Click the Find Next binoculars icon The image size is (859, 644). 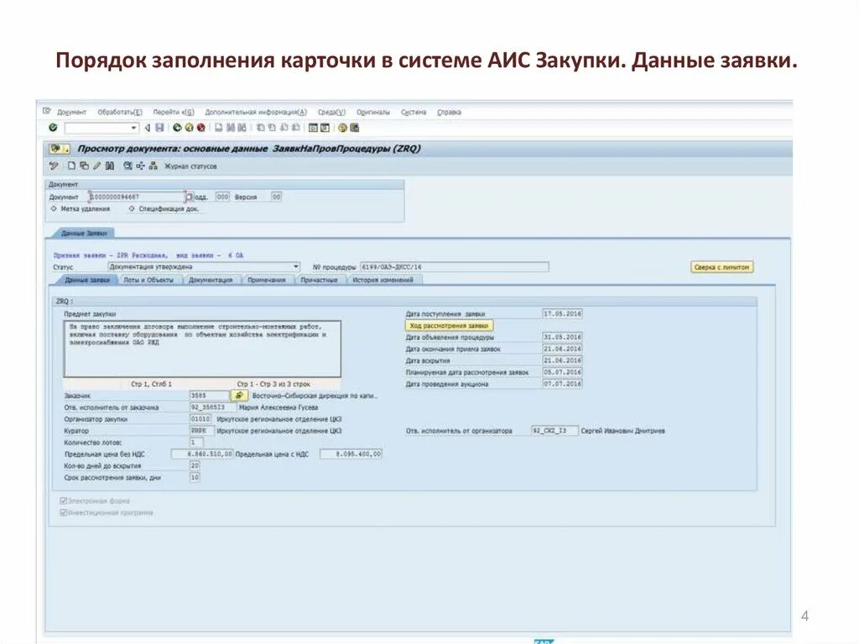[242, 128]
